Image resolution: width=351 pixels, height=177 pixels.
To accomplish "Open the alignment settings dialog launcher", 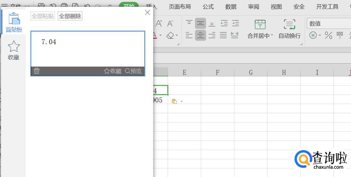I will 301,44.
